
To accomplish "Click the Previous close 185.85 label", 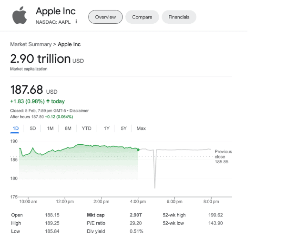I will coord(223,157).
